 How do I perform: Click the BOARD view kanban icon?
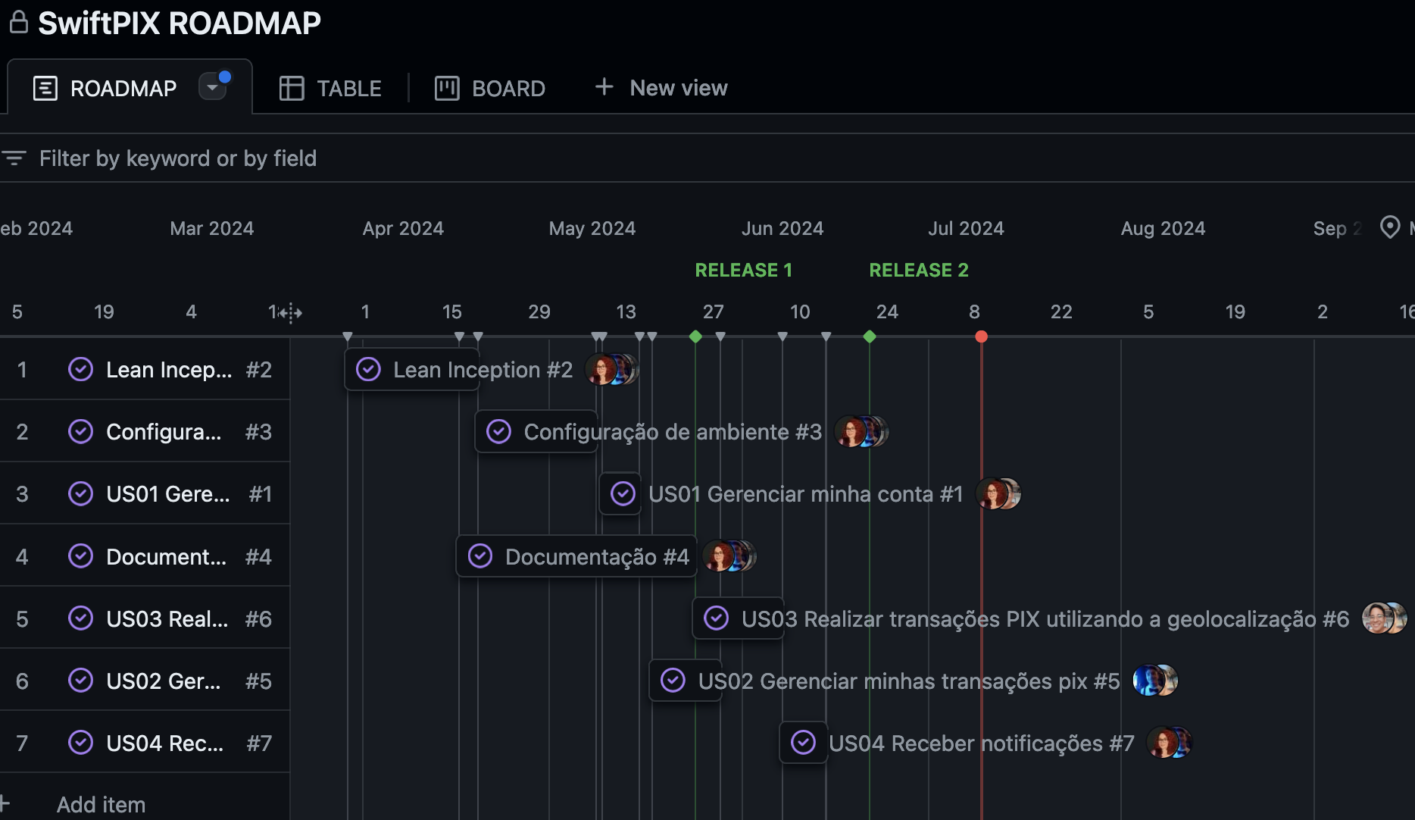pos(447,88)
